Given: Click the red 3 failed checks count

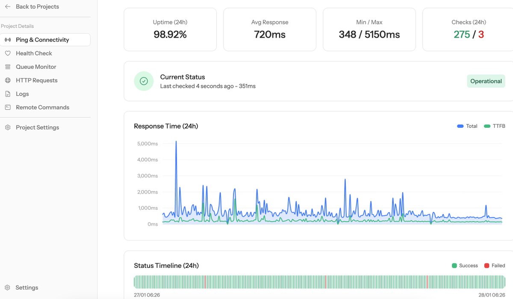Looking at the screenshot, I should click(x=481, y=35).
